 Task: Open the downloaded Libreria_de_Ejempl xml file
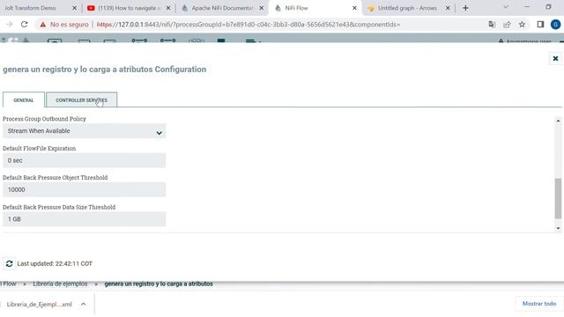pyautogui.click(x=39, y=305)
